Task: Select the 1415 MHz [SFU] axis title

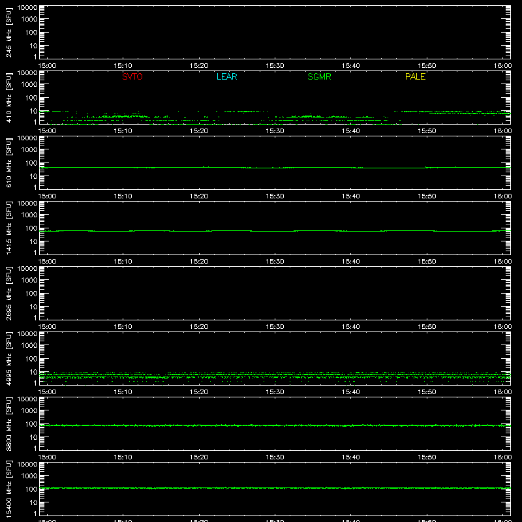Action: click(x=8, y=228)
